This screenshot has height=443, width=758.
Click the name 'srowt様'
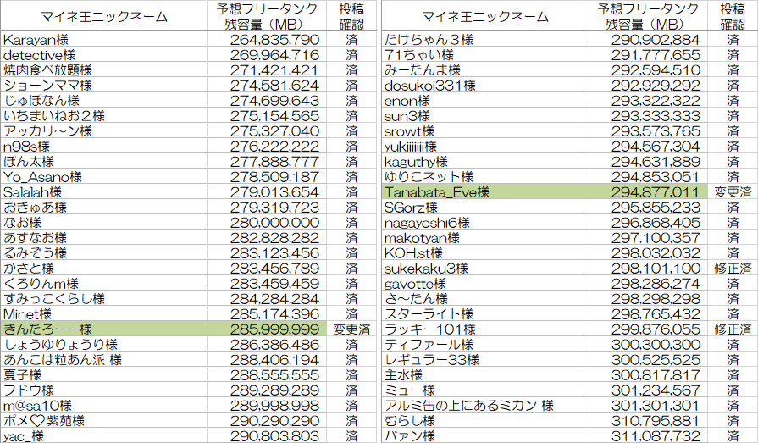click(x=409, y=131)
